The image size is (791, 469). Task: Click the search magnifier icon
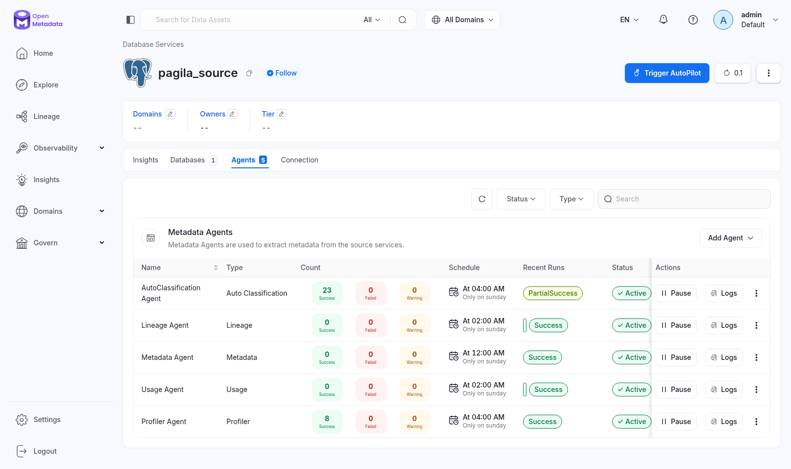click(402, 20)
